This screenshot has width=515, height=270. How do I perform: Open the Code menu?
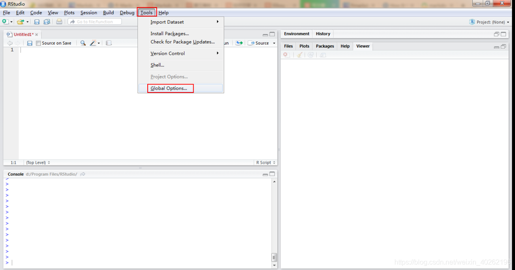pos(36,13)
